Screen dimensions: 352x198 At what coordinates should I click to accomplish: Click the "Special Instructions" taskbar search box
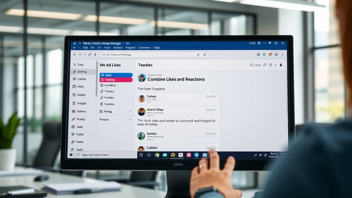pyautogui.click(x=106, y=155)
